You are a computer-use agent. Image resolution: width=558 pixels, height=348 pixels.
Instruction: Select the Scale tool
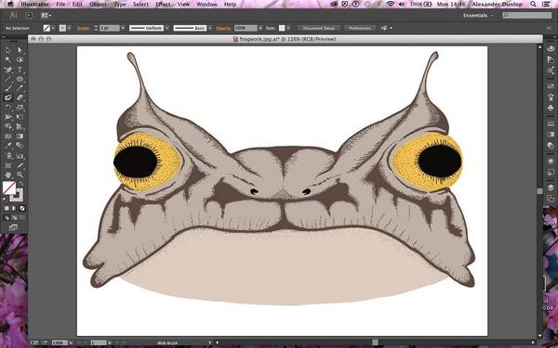(20, 108)
